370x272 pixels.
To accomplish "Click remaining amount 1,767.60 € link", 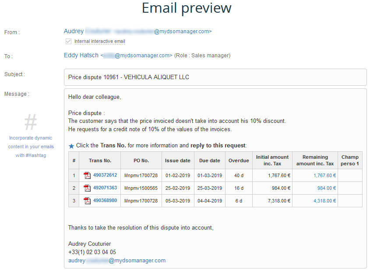I will (x=324, y=175).
